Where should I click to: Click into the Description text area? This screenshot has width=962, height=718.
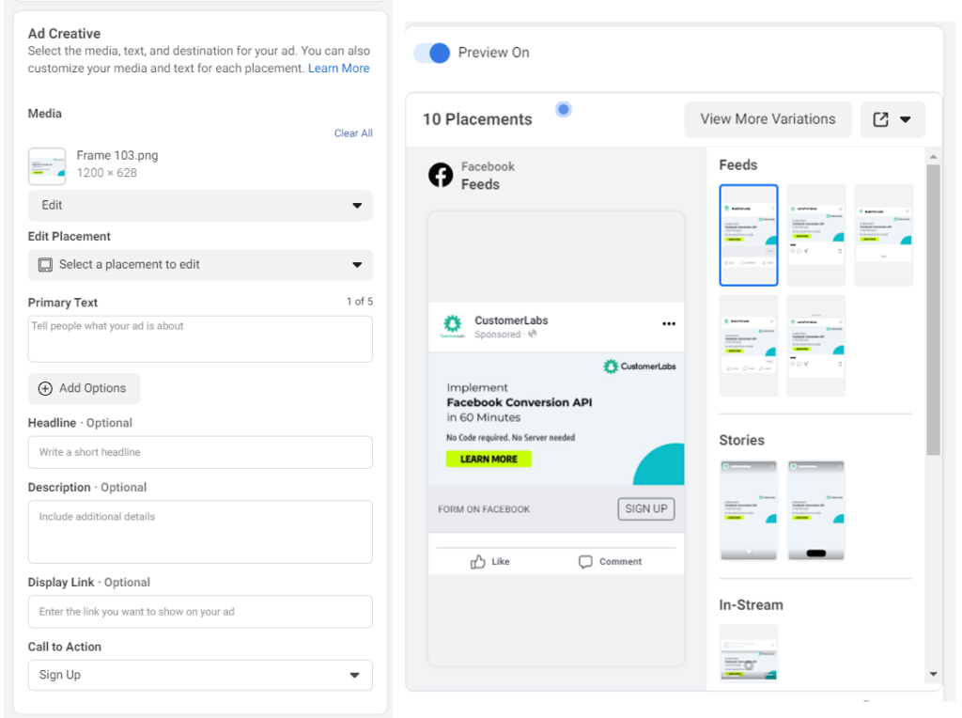[200, 531]
